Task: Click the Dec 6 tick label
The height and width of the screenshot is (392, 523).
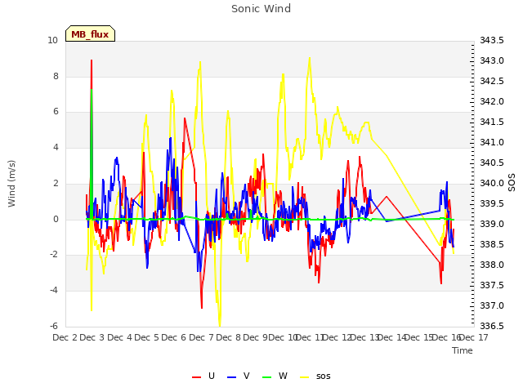Action: coord(173,337)
